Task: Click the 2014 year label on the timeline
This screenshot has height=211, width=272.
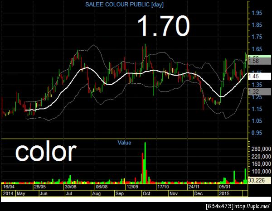Action: (x=8, y=193)
